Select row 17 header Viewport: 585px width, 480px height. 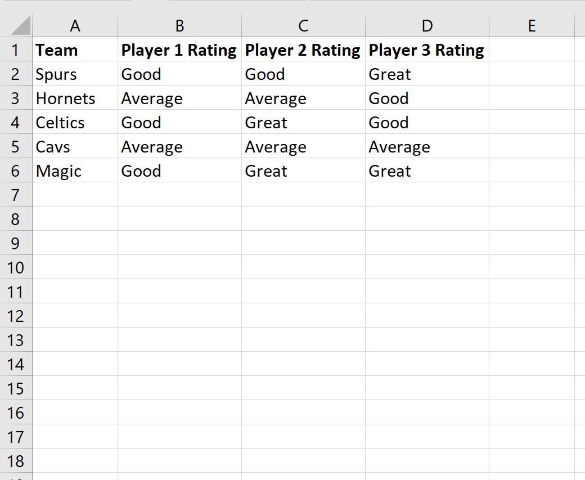(x=16, y=437)
